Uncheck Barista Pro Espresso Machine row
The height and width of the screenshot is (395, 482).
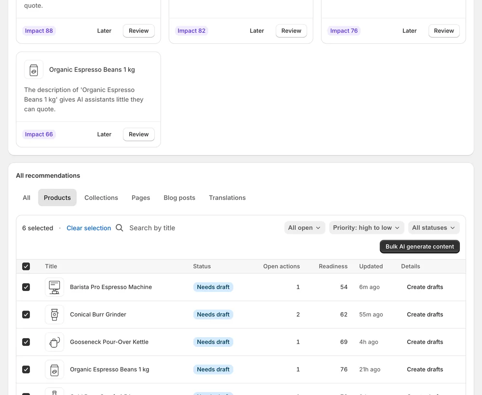26,287
